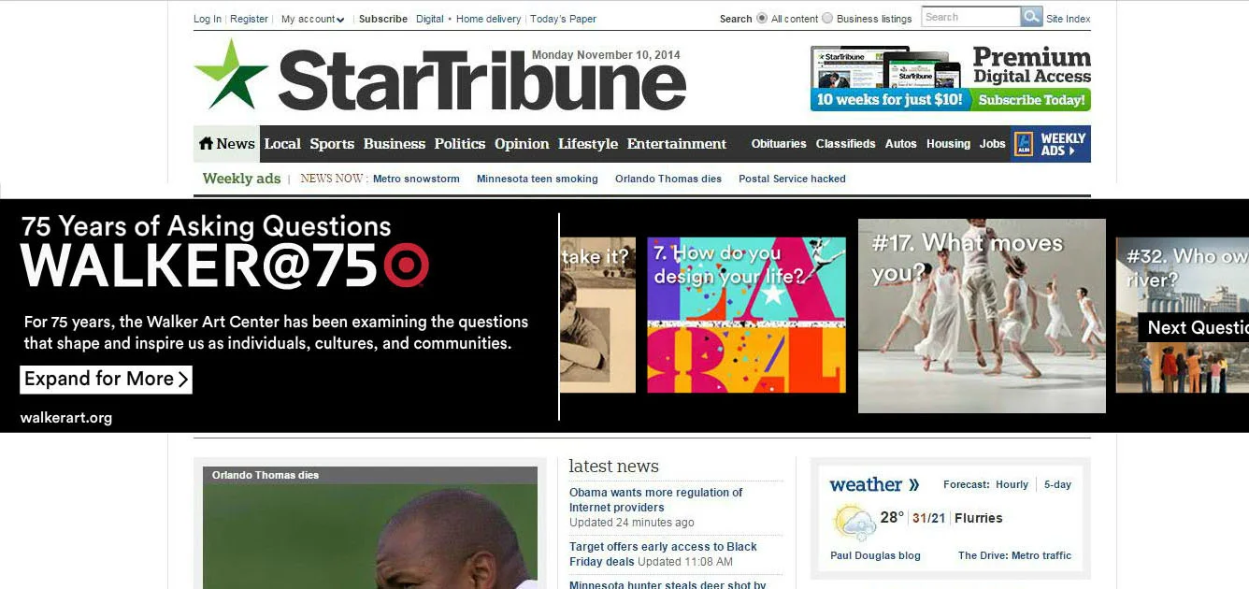The image size is (1249, 589).
Task: Click the search magnifier button
Action: tap(1031, 17)
